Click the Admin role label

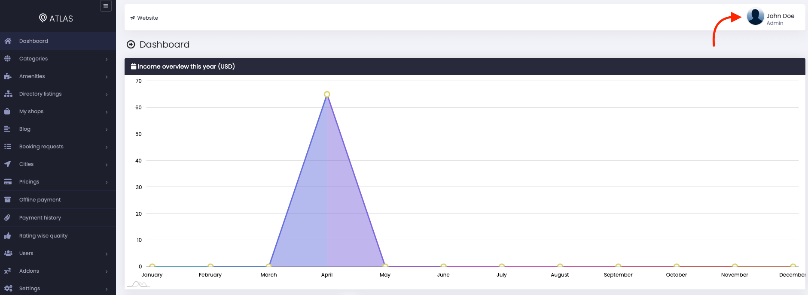[774, 23]
